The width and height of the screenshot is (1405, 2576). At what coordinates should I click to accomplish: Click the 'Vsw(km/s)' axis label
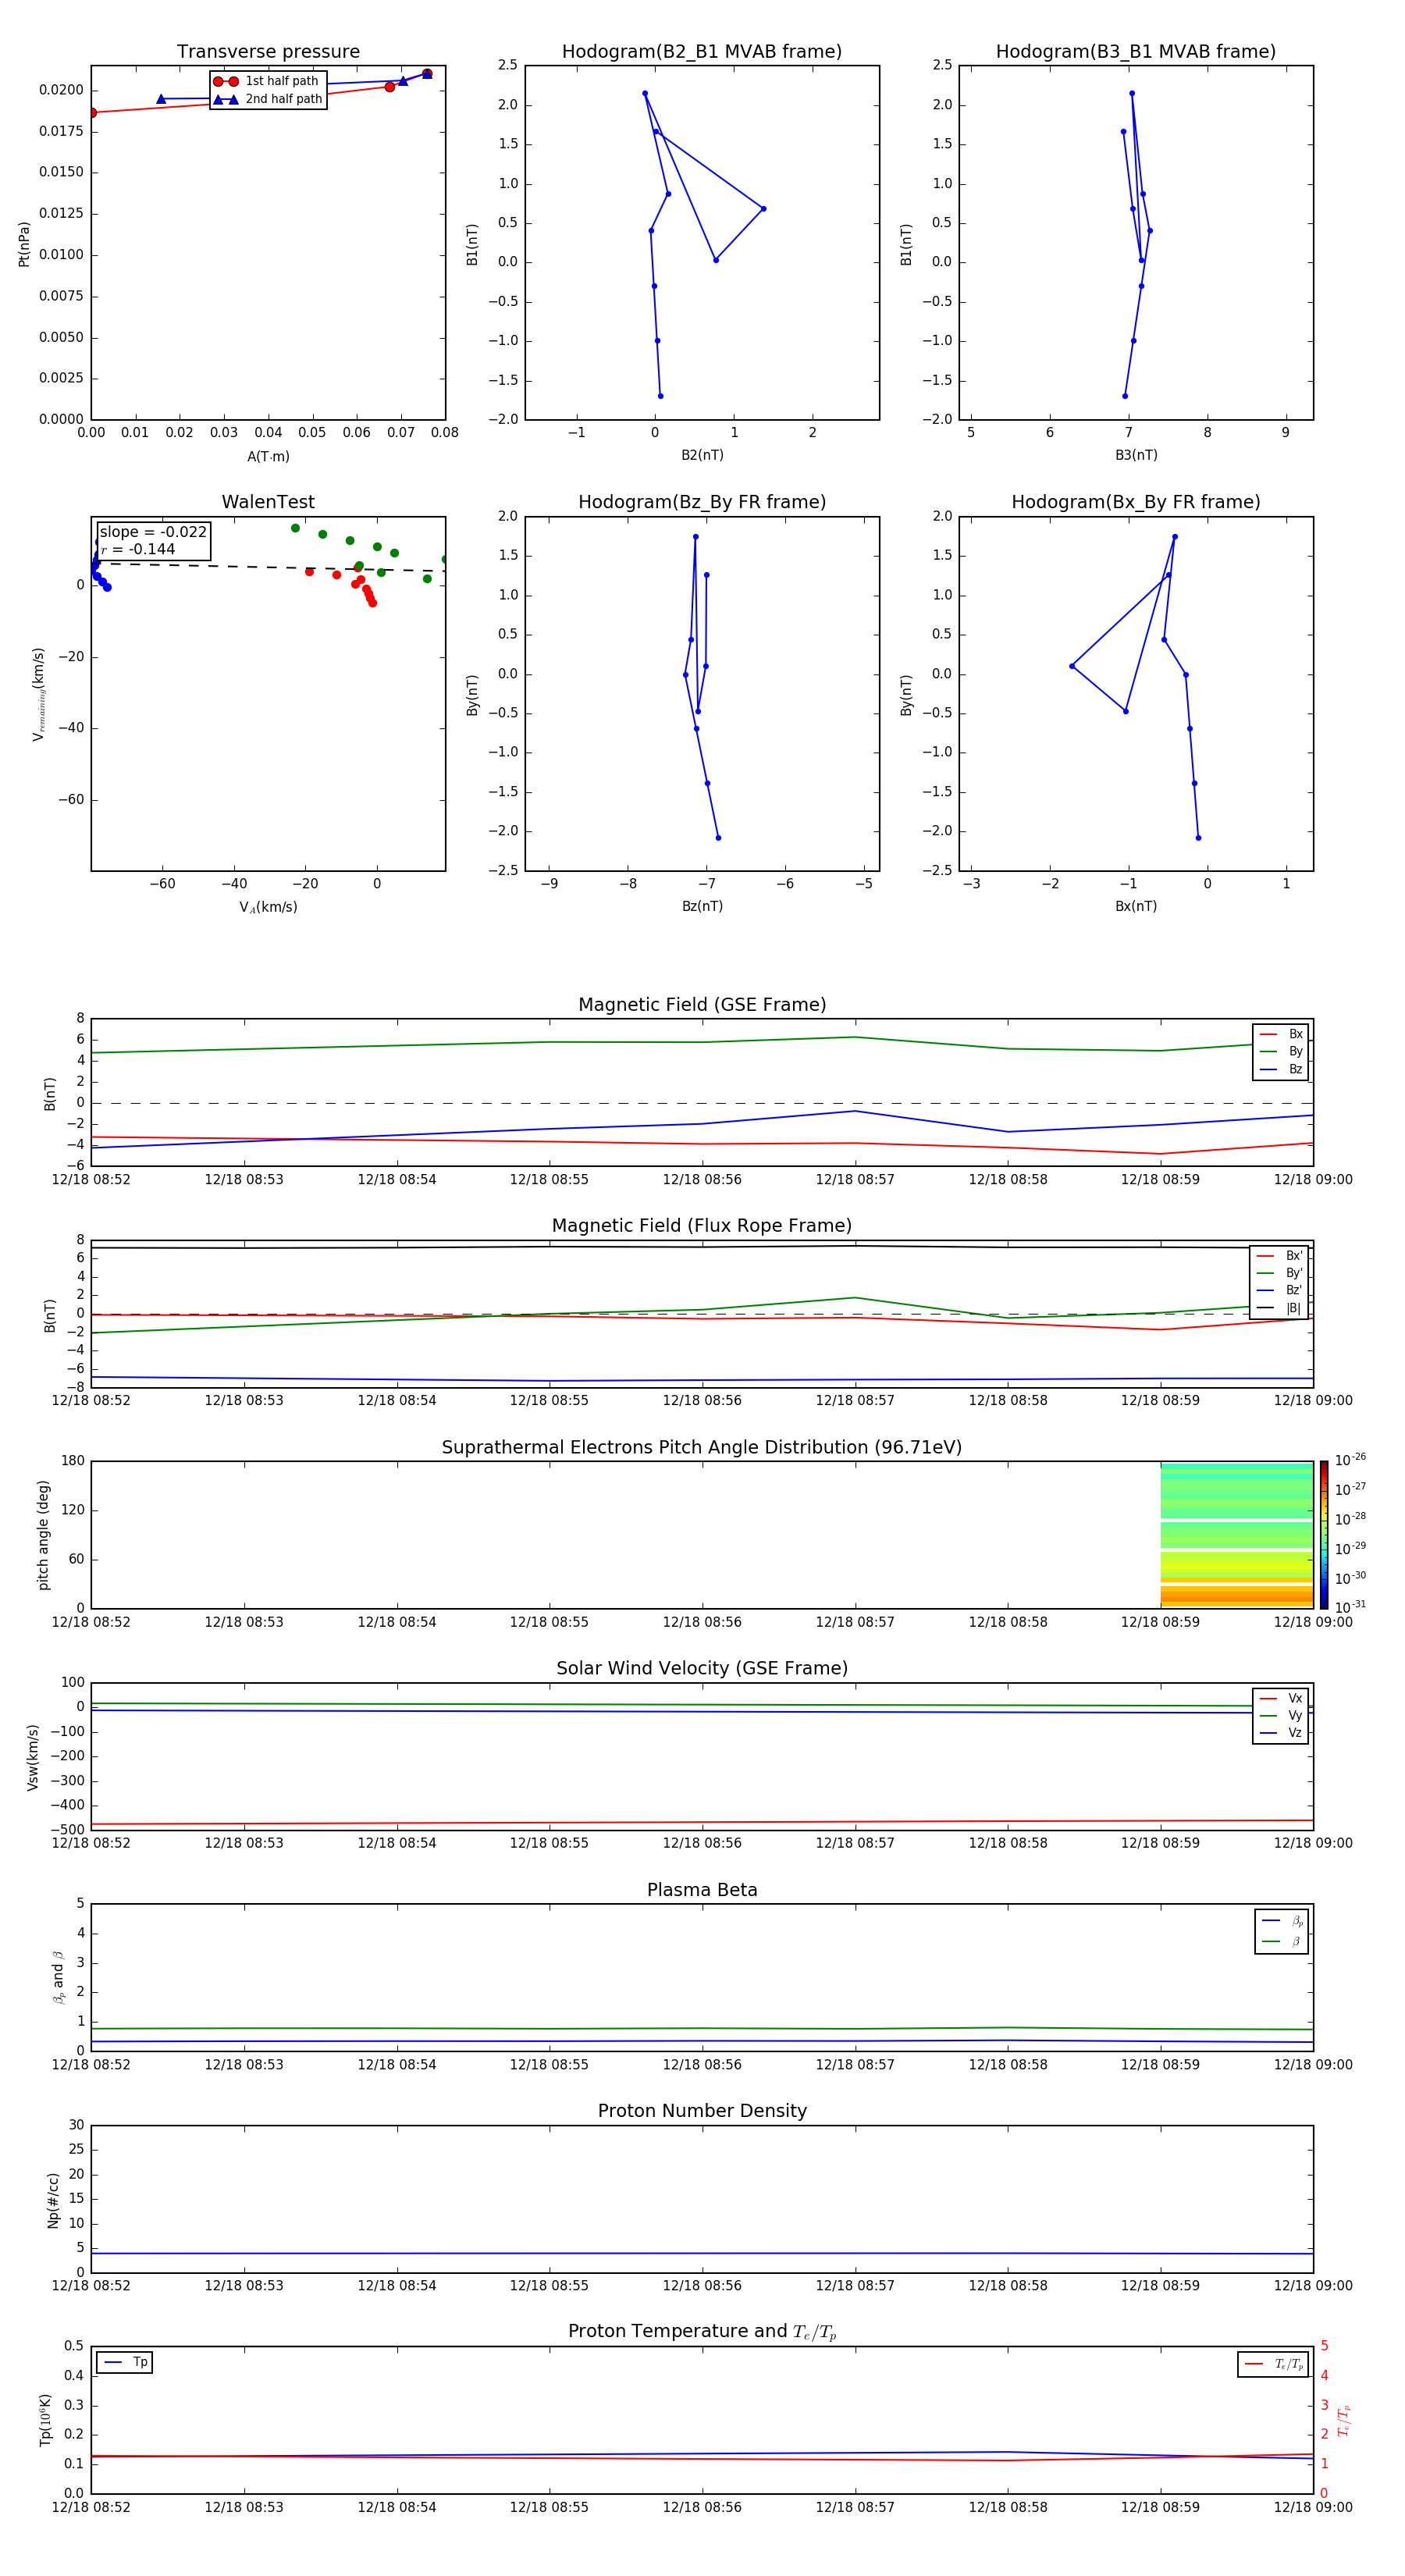tap(33, 1757)
